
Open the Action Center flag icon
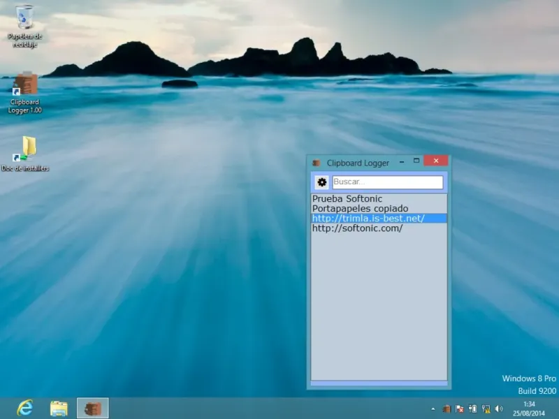pos(459,409)
